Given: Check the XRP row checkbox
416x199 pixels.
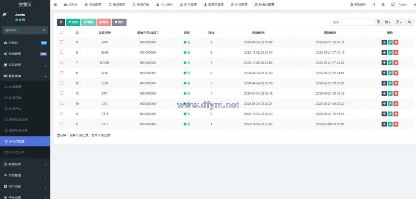Looking at the screenshot, I should point(62,42).
